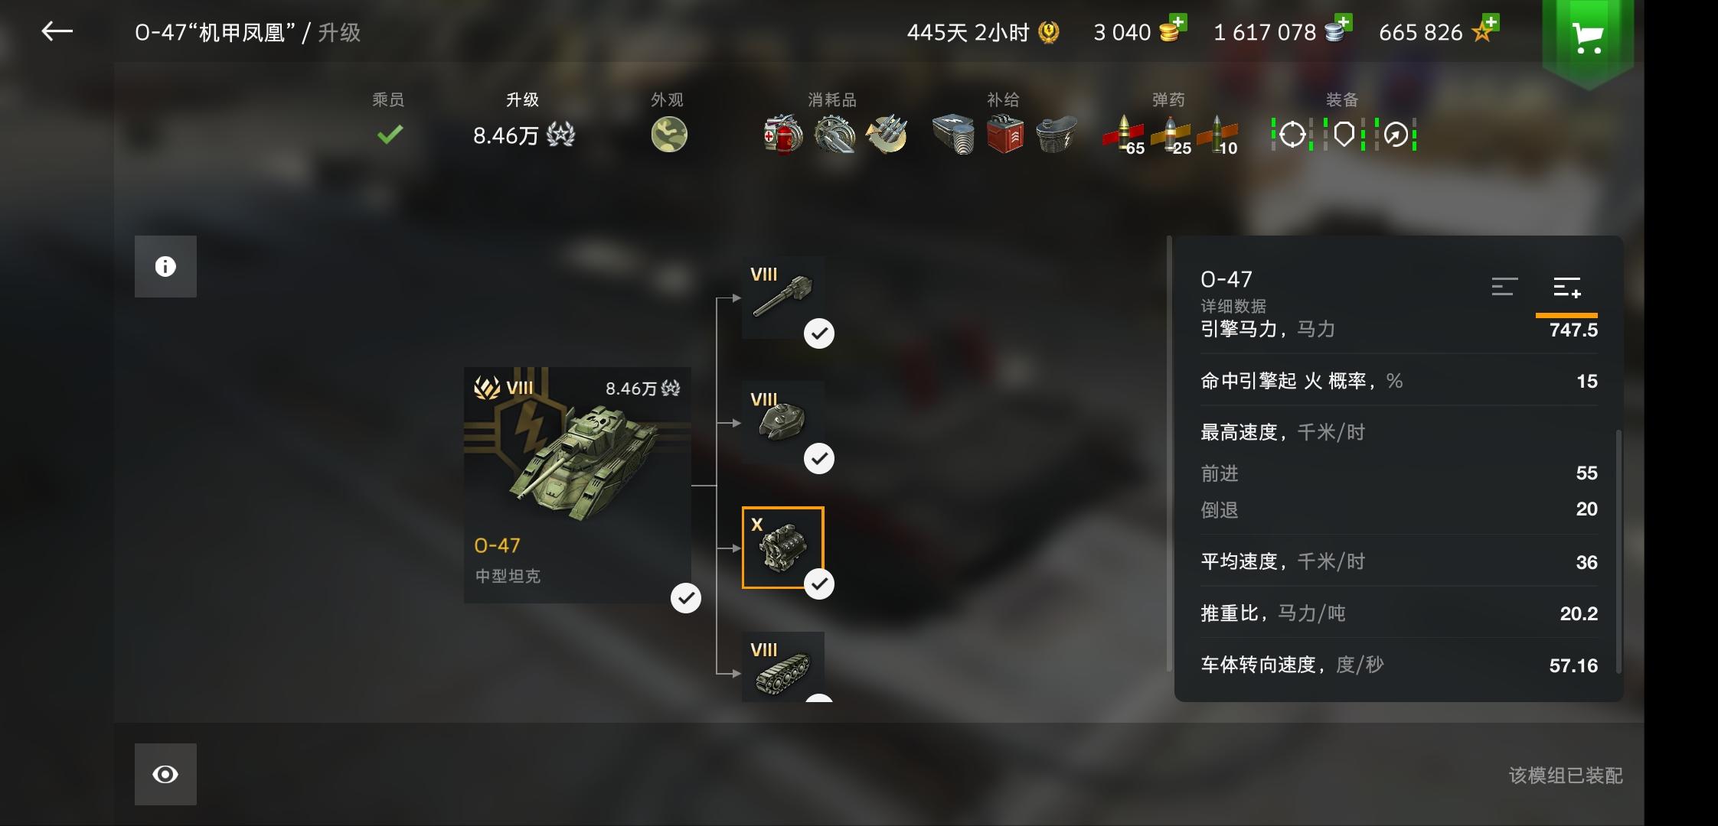Toggle the eye visibility button
Viewport: 1718px width, 826px height.
(165, 774)
